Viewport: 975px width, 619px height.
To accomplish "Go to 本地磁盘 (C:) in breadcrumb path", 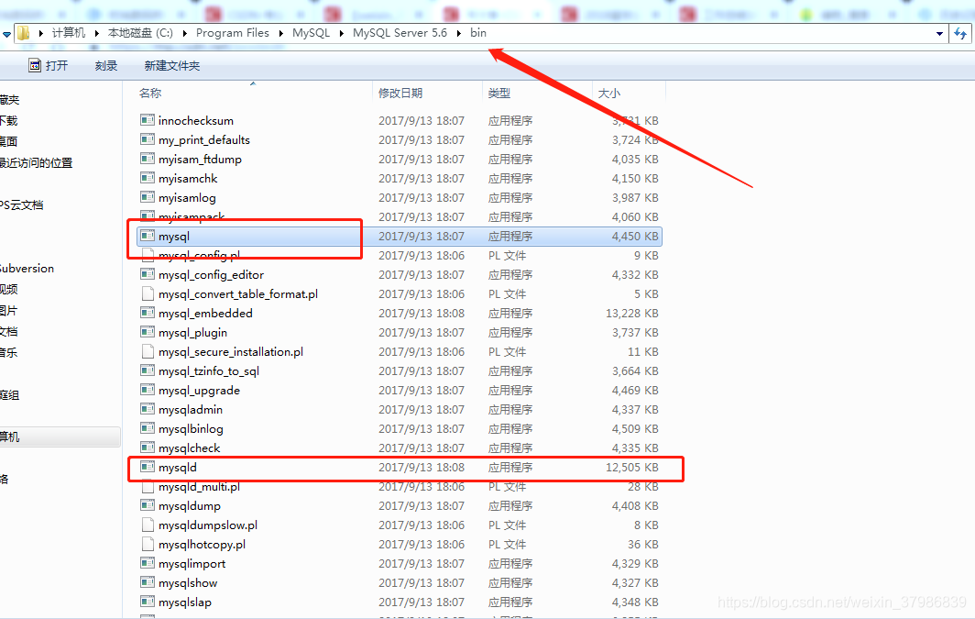I will tap(140, 33).
